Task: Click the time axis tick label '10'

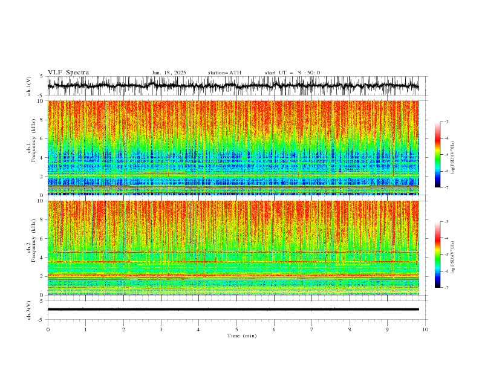Action: click(x=425, y=329)
